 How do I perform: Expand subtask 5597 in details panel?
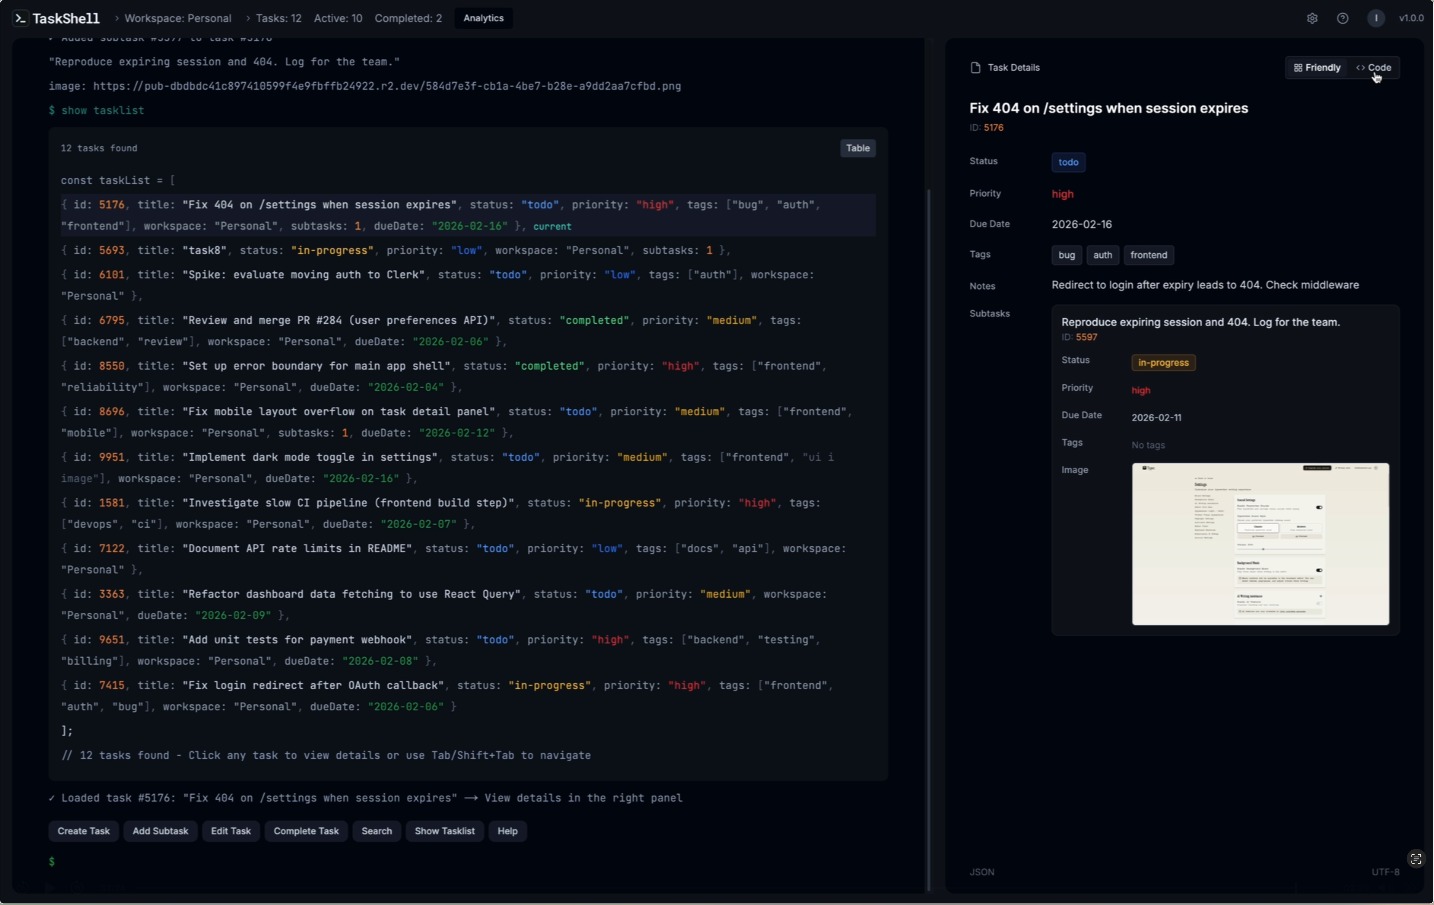point(1200,322)
